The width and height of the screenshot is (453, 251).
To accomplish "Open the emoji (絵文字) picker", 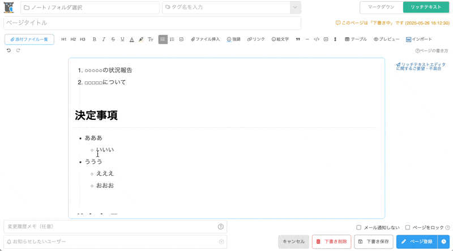I will click(280, 40).
